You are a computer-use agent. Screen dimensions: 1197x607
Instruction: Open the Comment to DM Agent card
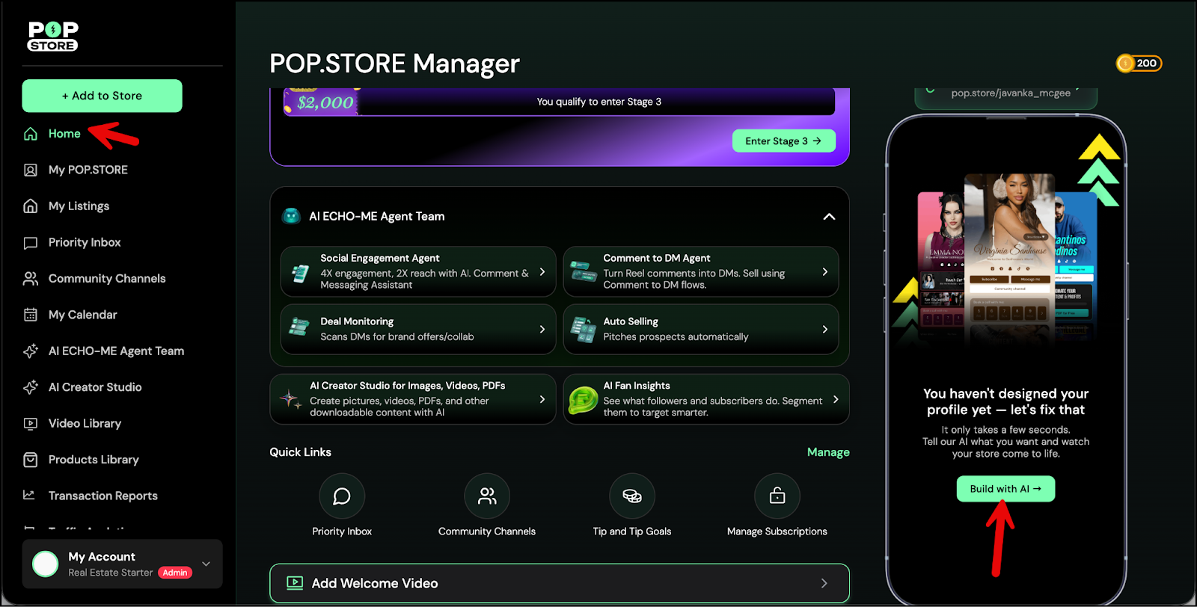[x=700, y=272]
